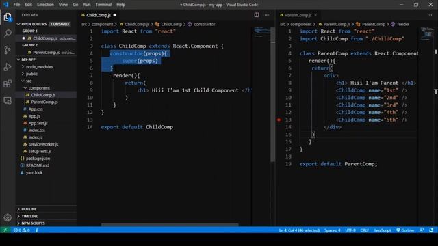Click the left editor horizontal scrollbar
This screenshot has width=438, height=246.
170,224
